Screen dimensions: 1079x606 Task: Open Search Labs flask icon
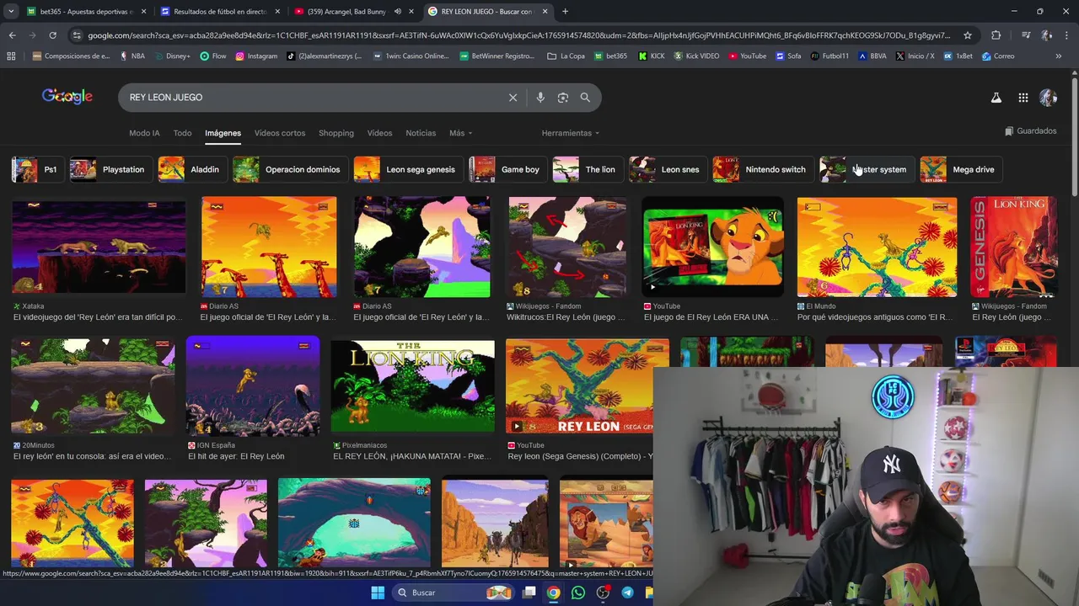pos(996,98)
